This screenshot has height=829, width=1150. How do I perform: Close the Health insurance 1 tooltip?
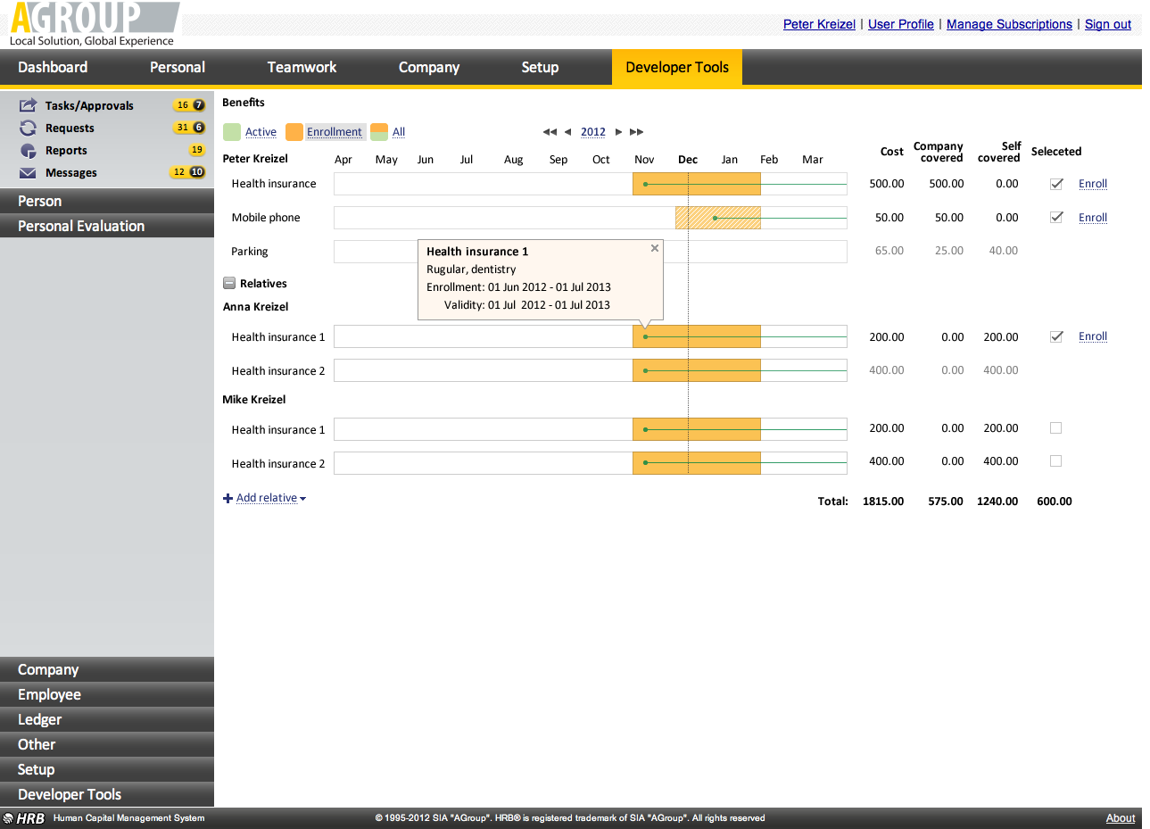tap(655, 248)
